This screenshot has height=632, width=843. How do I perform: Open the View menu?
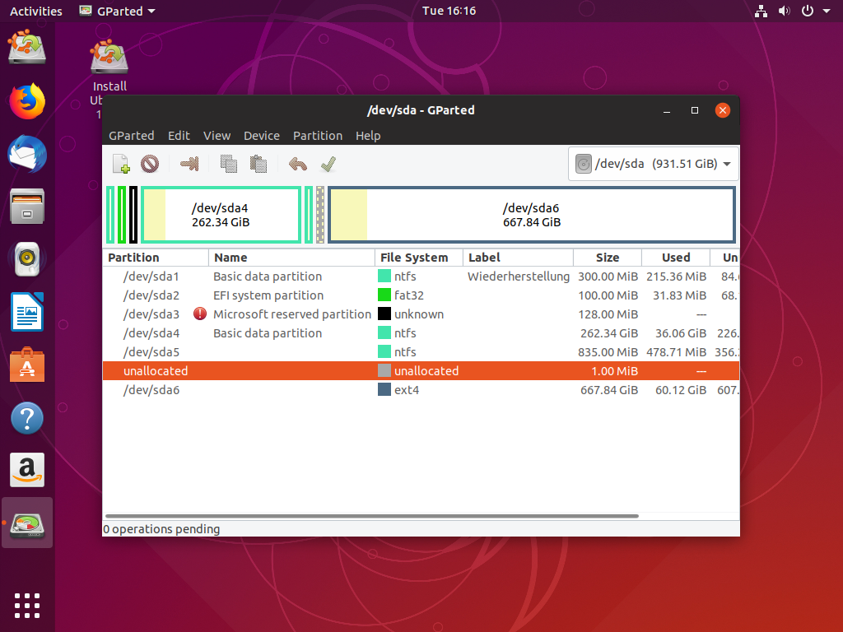click(217, 136)
